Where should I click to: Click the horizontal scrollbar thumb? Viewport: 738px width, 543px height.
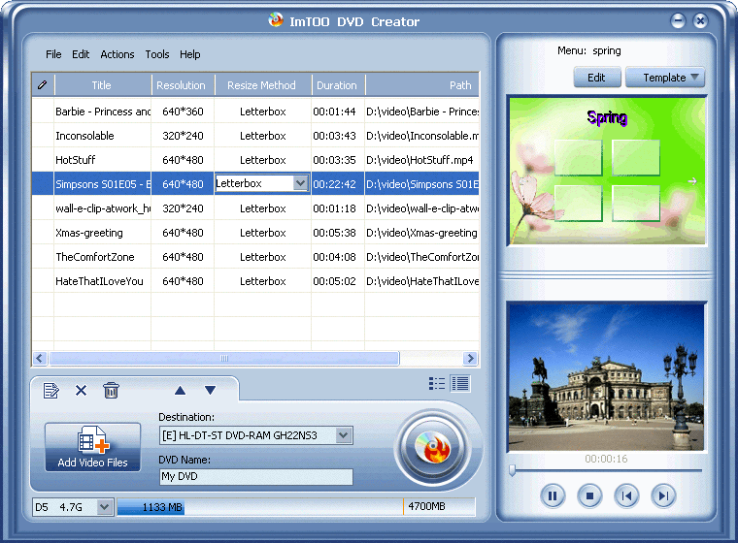(224, 359)
